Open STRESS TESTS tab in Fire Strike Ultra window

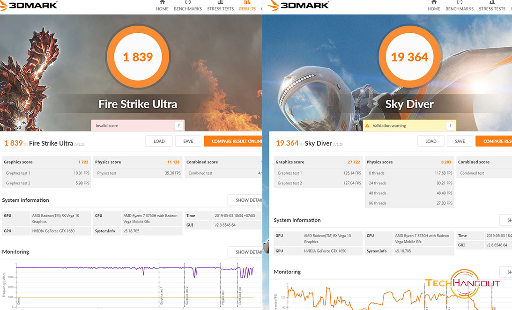point(221,6)
